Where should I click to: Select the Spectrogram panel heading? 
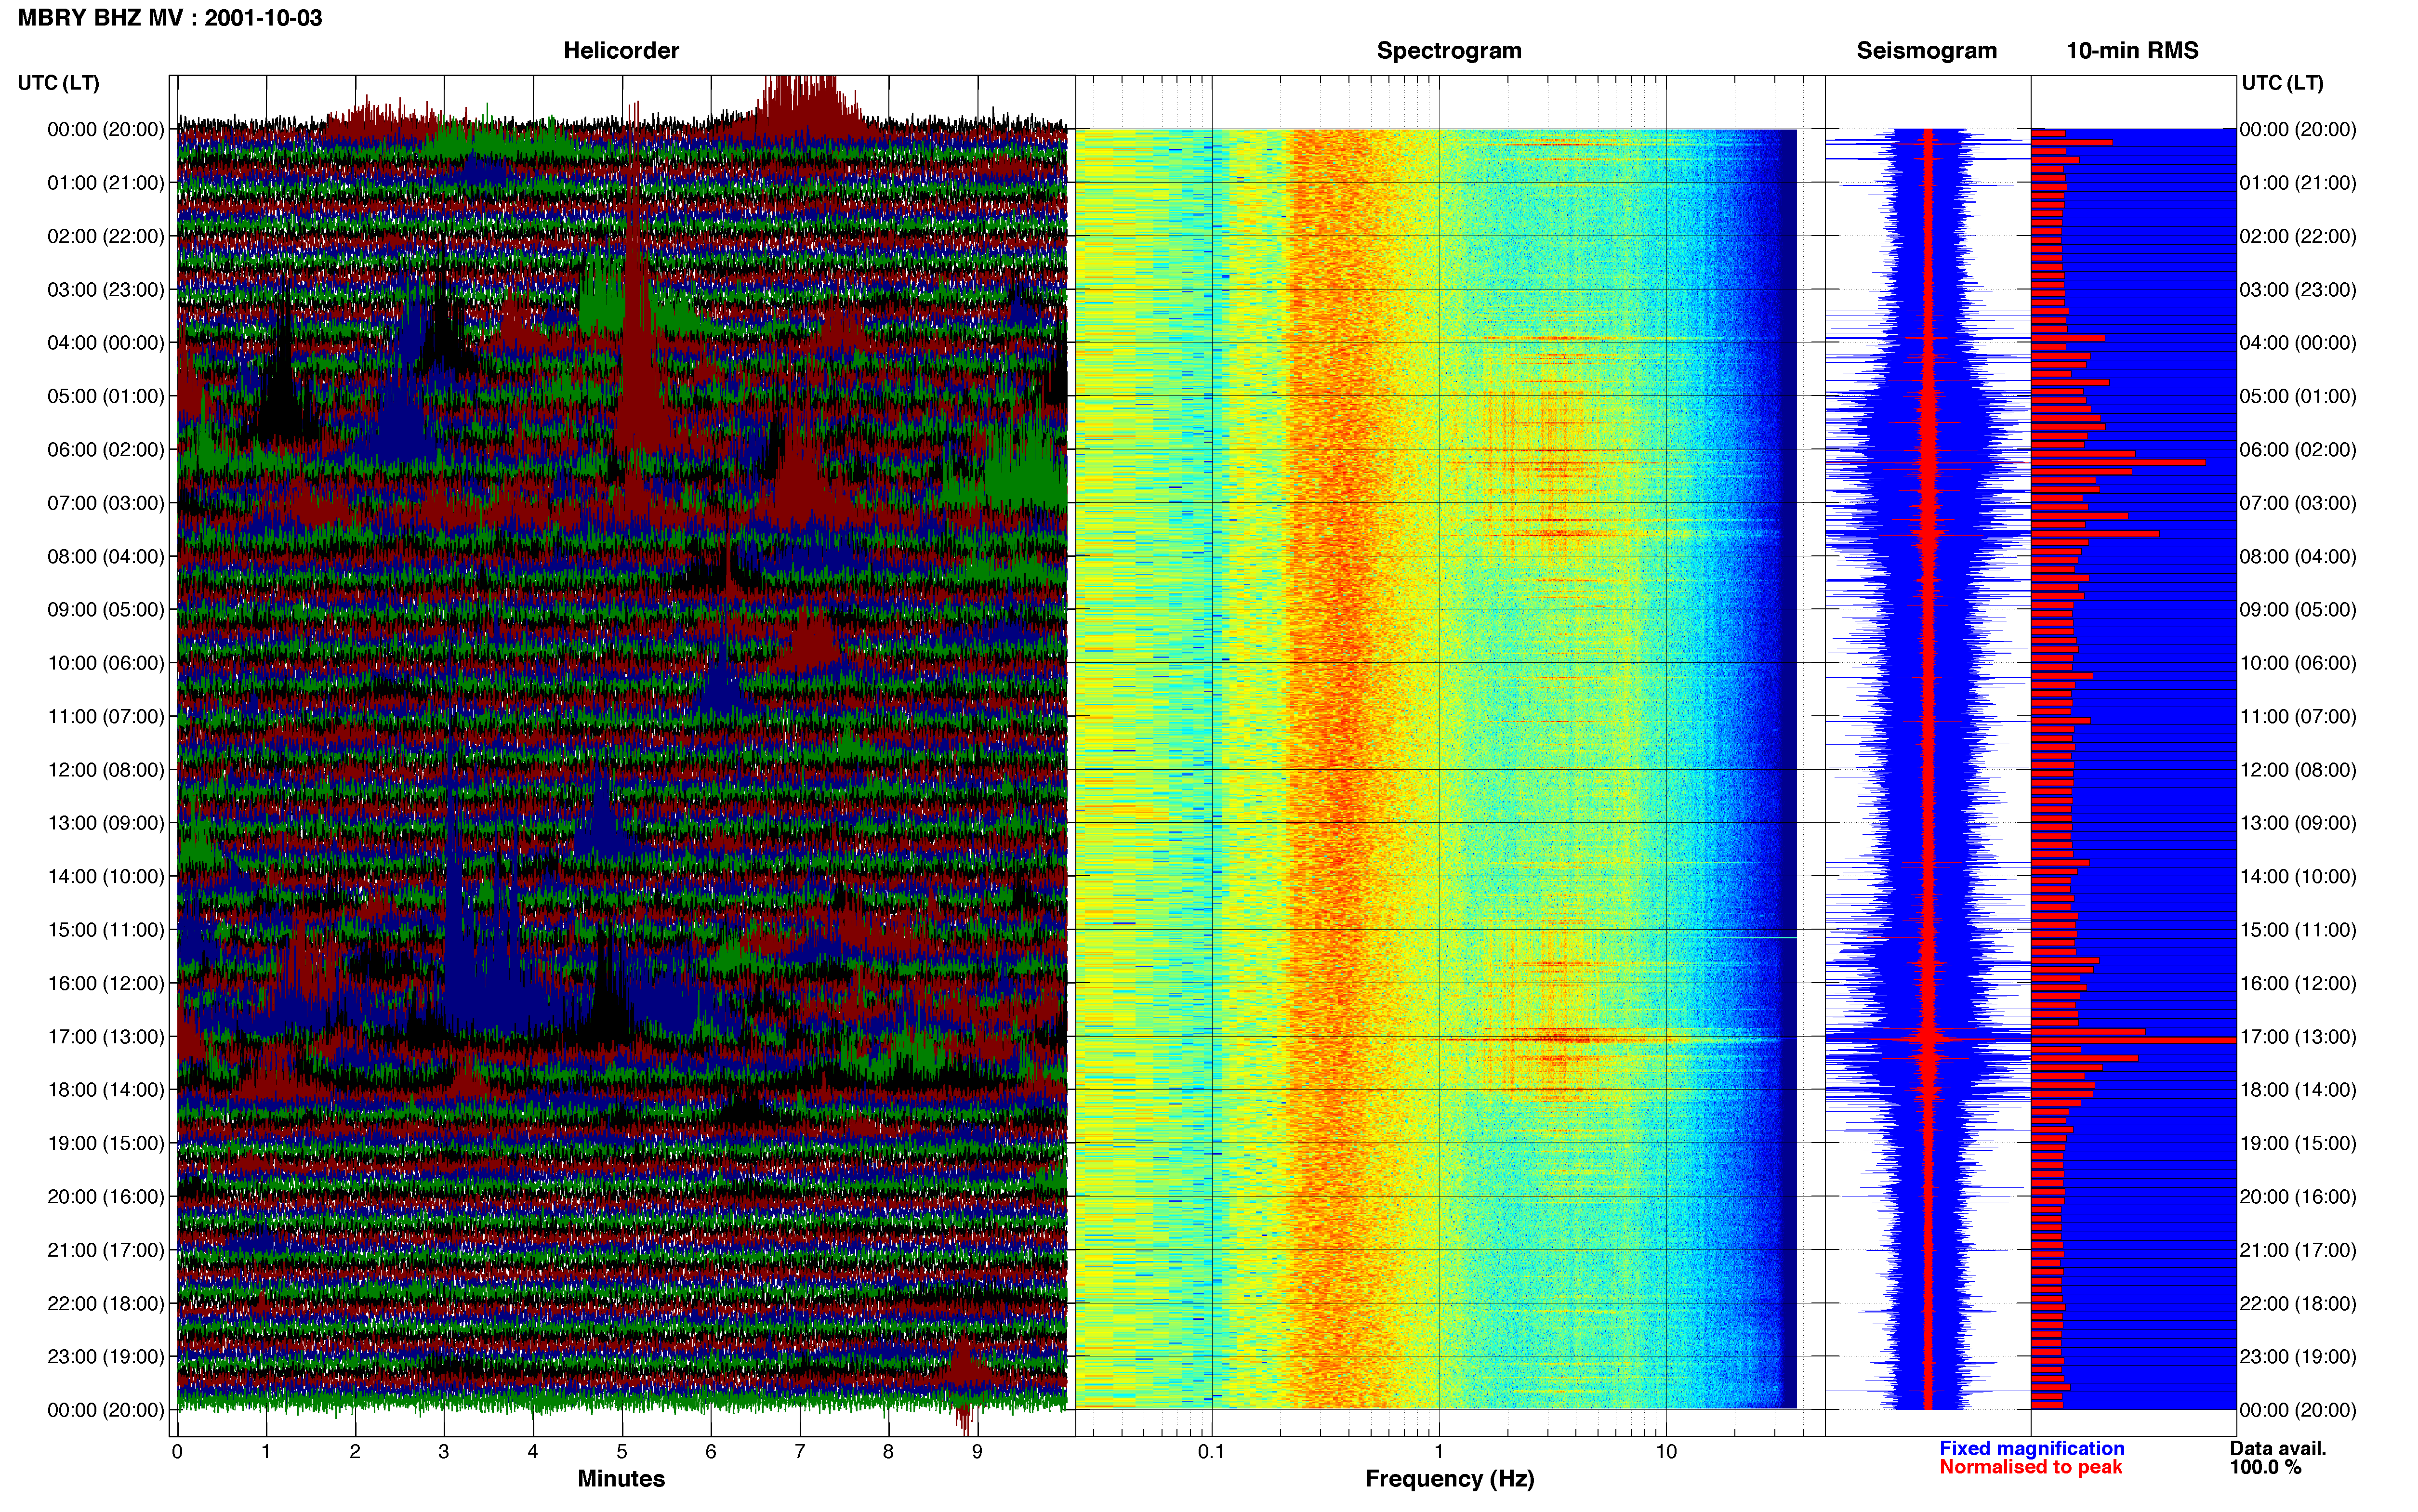[x=1449, y=50]
